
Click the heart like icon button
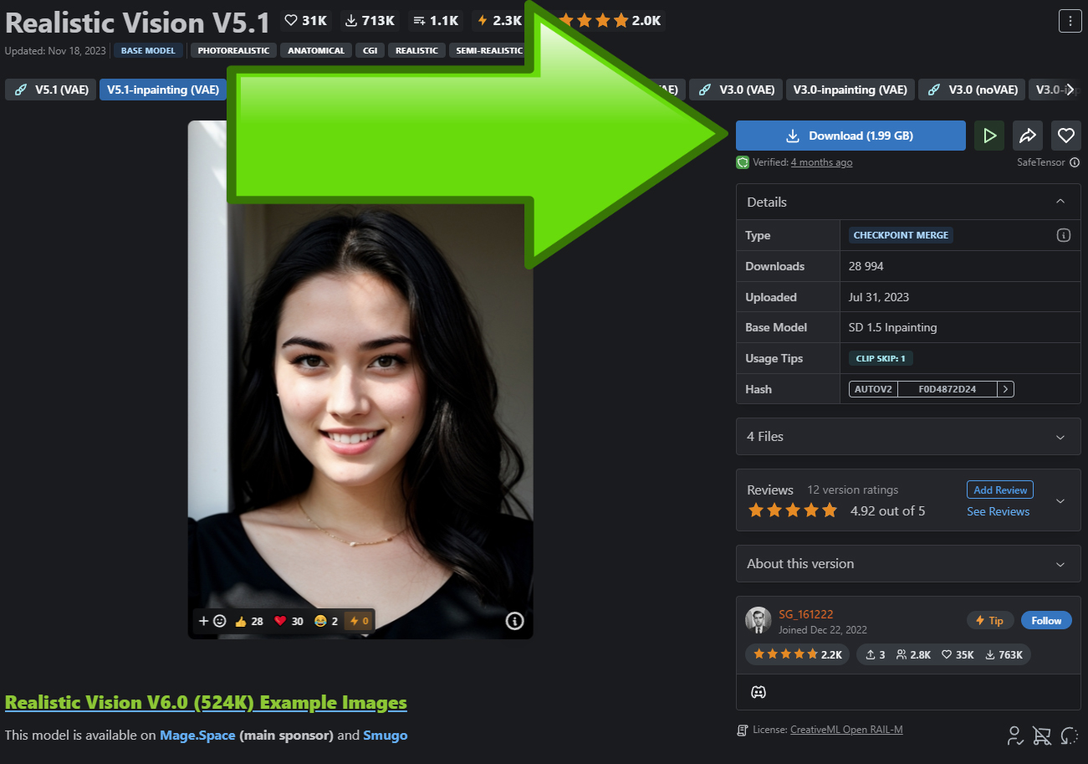tap(1065, 136)
